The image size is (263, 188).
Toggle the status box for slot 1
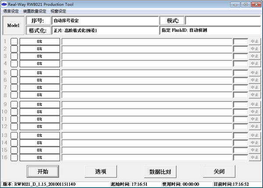(14, 42)
